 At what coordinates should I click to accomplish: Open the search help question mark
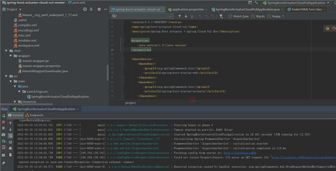[283, 16]
